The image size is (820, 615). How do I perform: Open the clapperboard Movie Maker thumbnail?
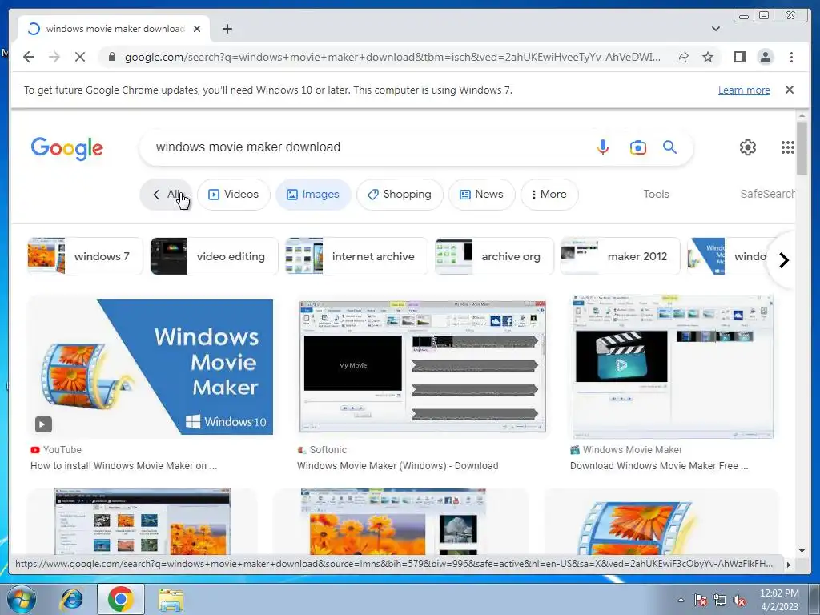(x=673, y=367)
